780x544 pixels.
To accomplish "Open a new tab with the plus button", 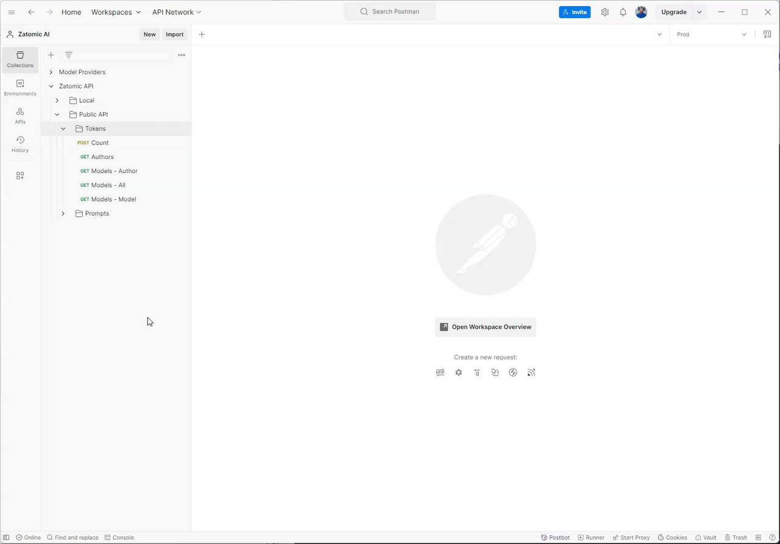I will pos(202,34).
